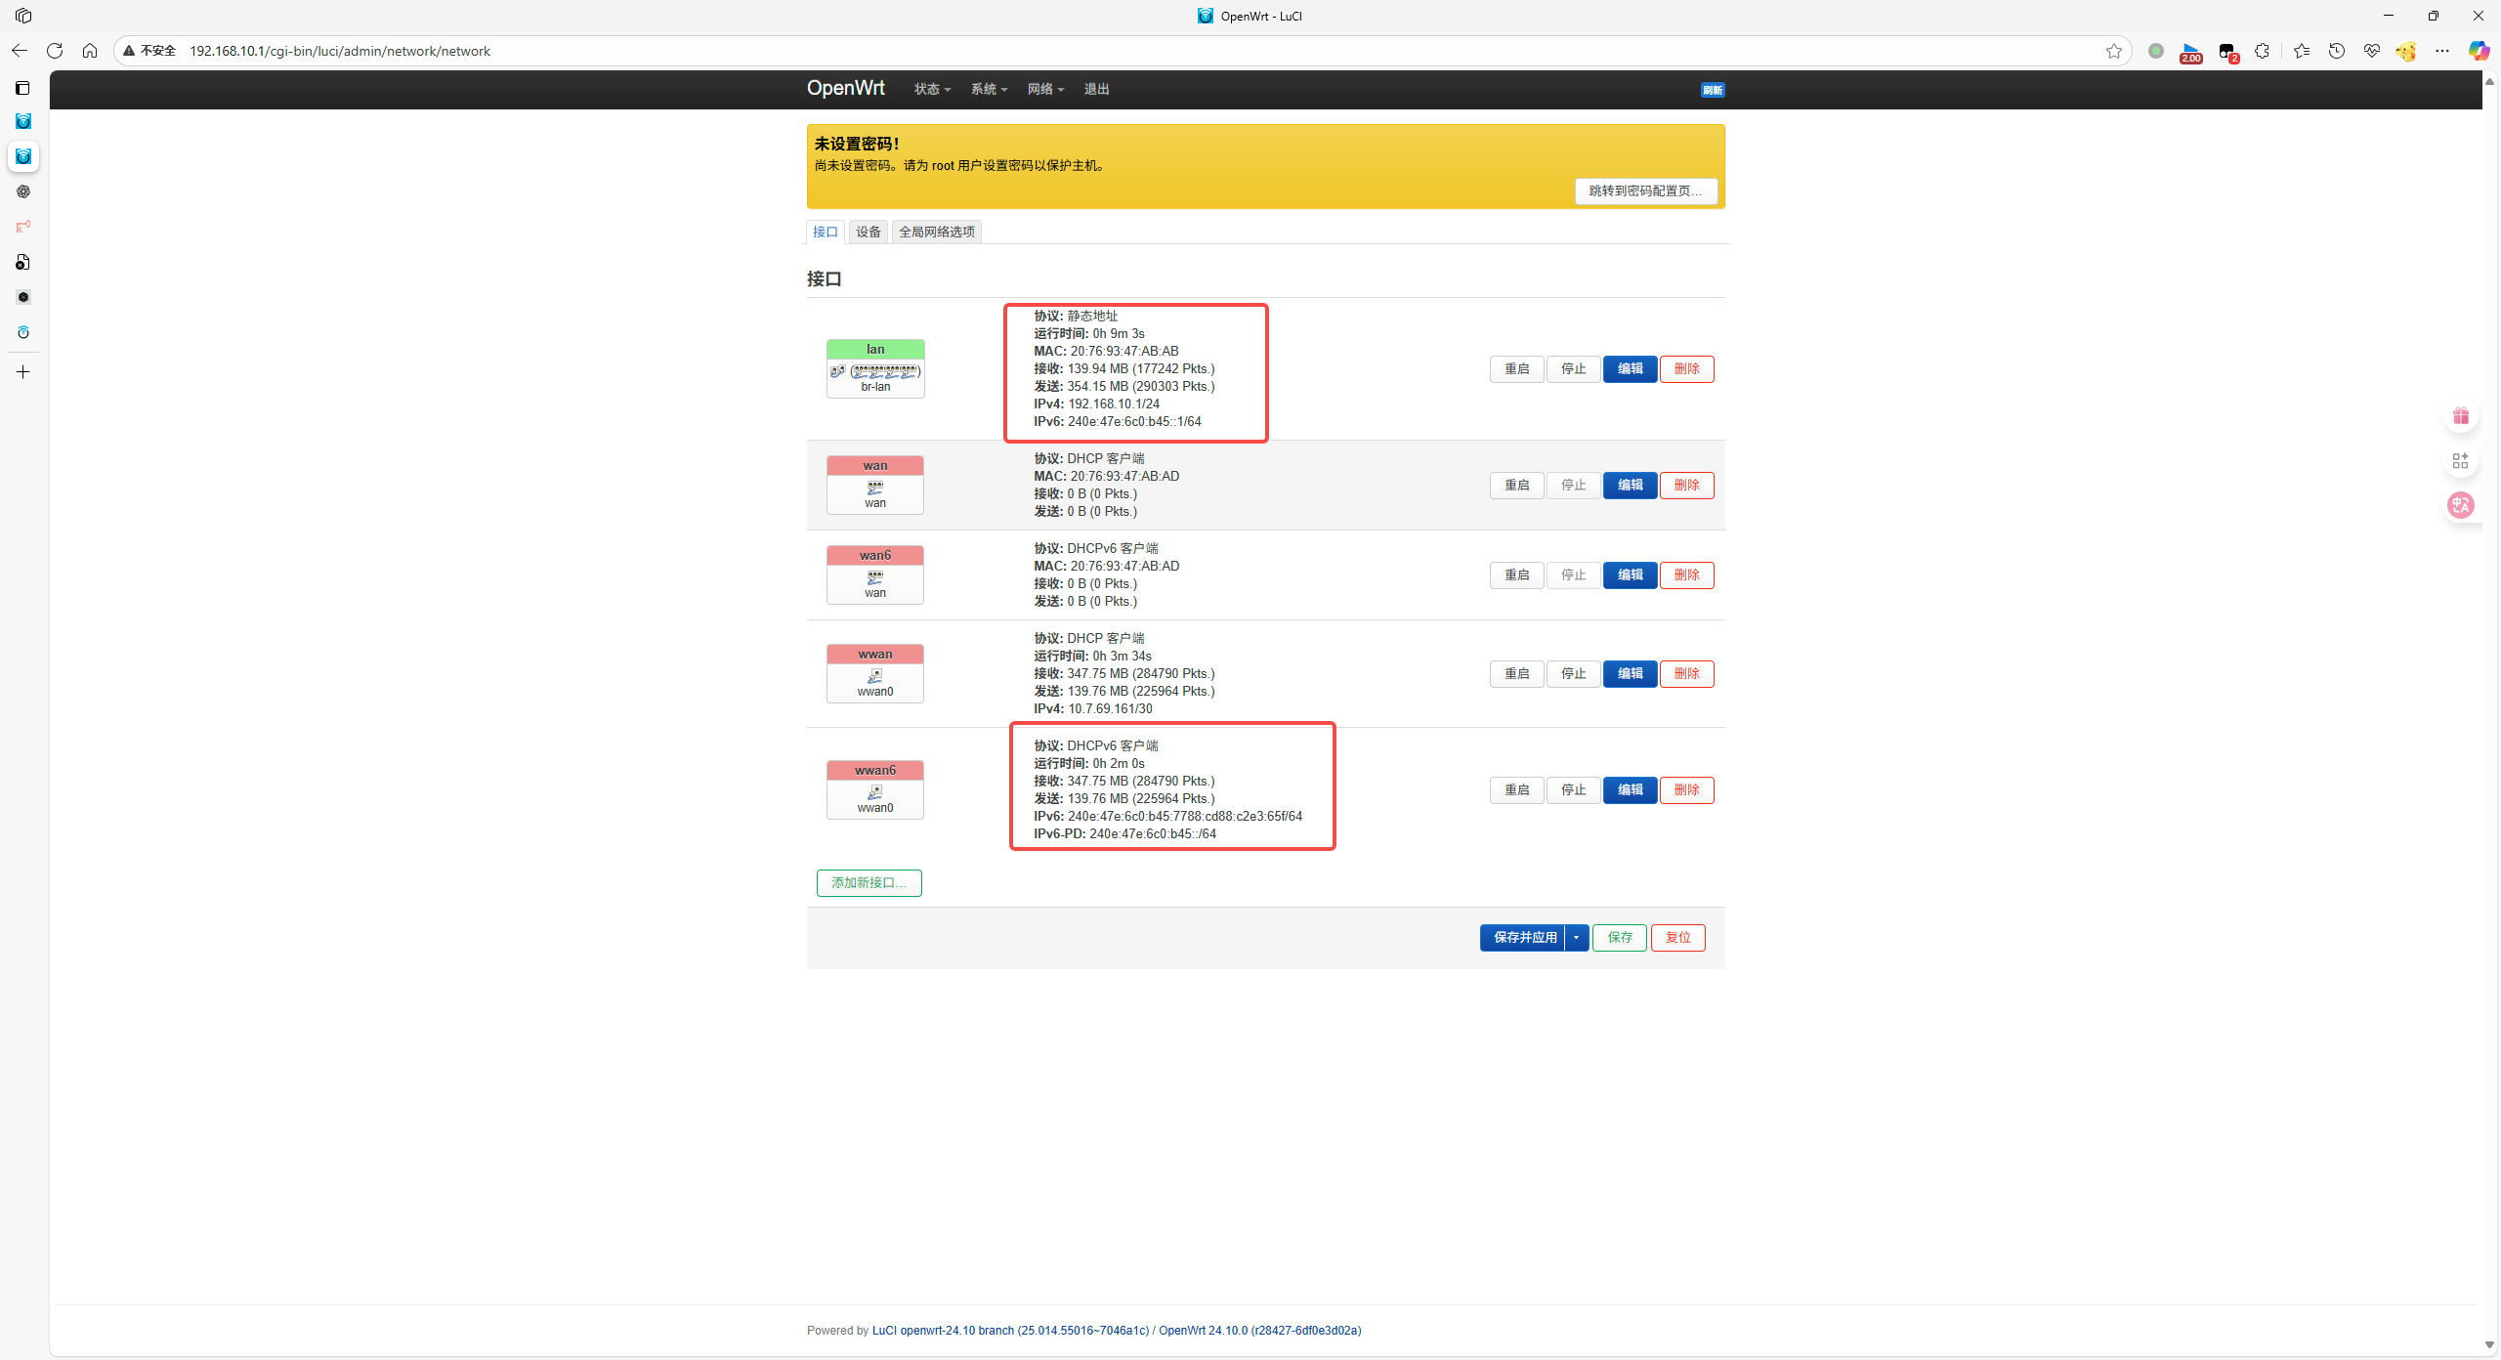Click the Pikachu profile avatar
The image size is (2501, 1360).
(2405, 51)
